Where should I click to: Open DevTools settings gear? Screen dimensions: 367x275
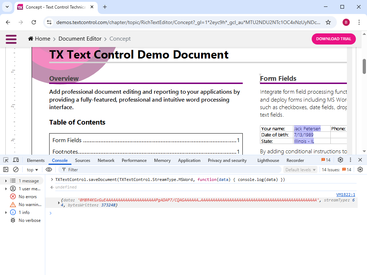[340, 160]
